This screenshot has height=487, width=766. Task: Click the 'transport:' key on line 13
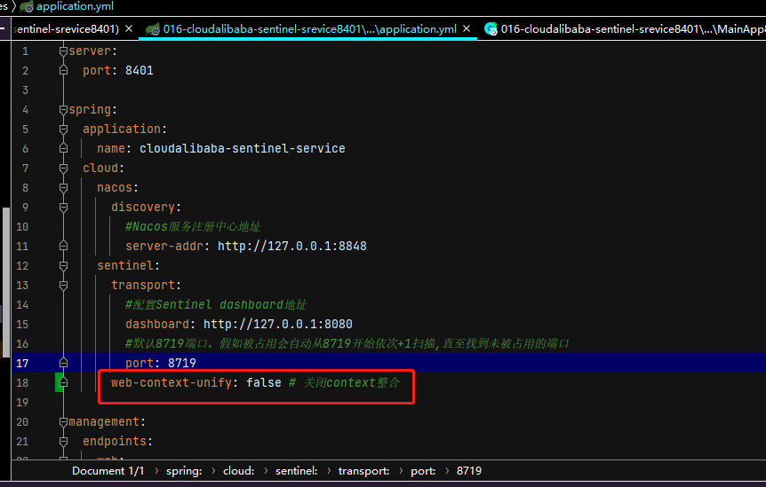click(146, 285)
